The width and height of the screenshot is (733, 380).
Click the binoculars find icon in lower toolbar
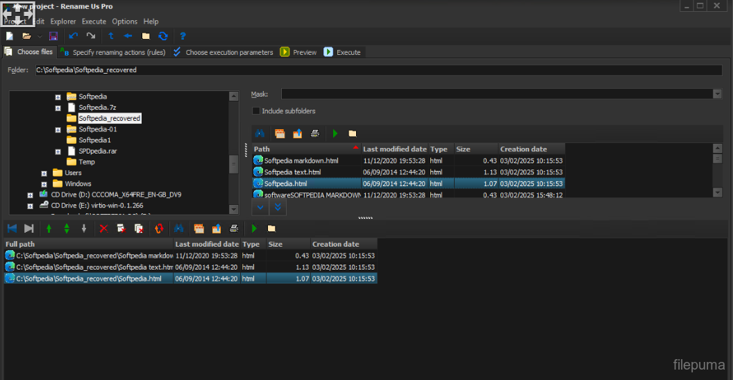[178, 229]
